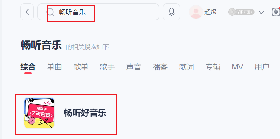Select the 用户 tab

pyautogui.click(x=262, y=67)
